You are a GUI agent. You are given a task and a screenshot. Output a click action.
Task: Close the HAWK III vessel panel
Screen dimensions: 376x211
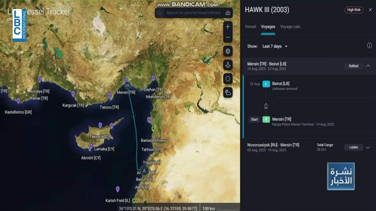[370, 10]
